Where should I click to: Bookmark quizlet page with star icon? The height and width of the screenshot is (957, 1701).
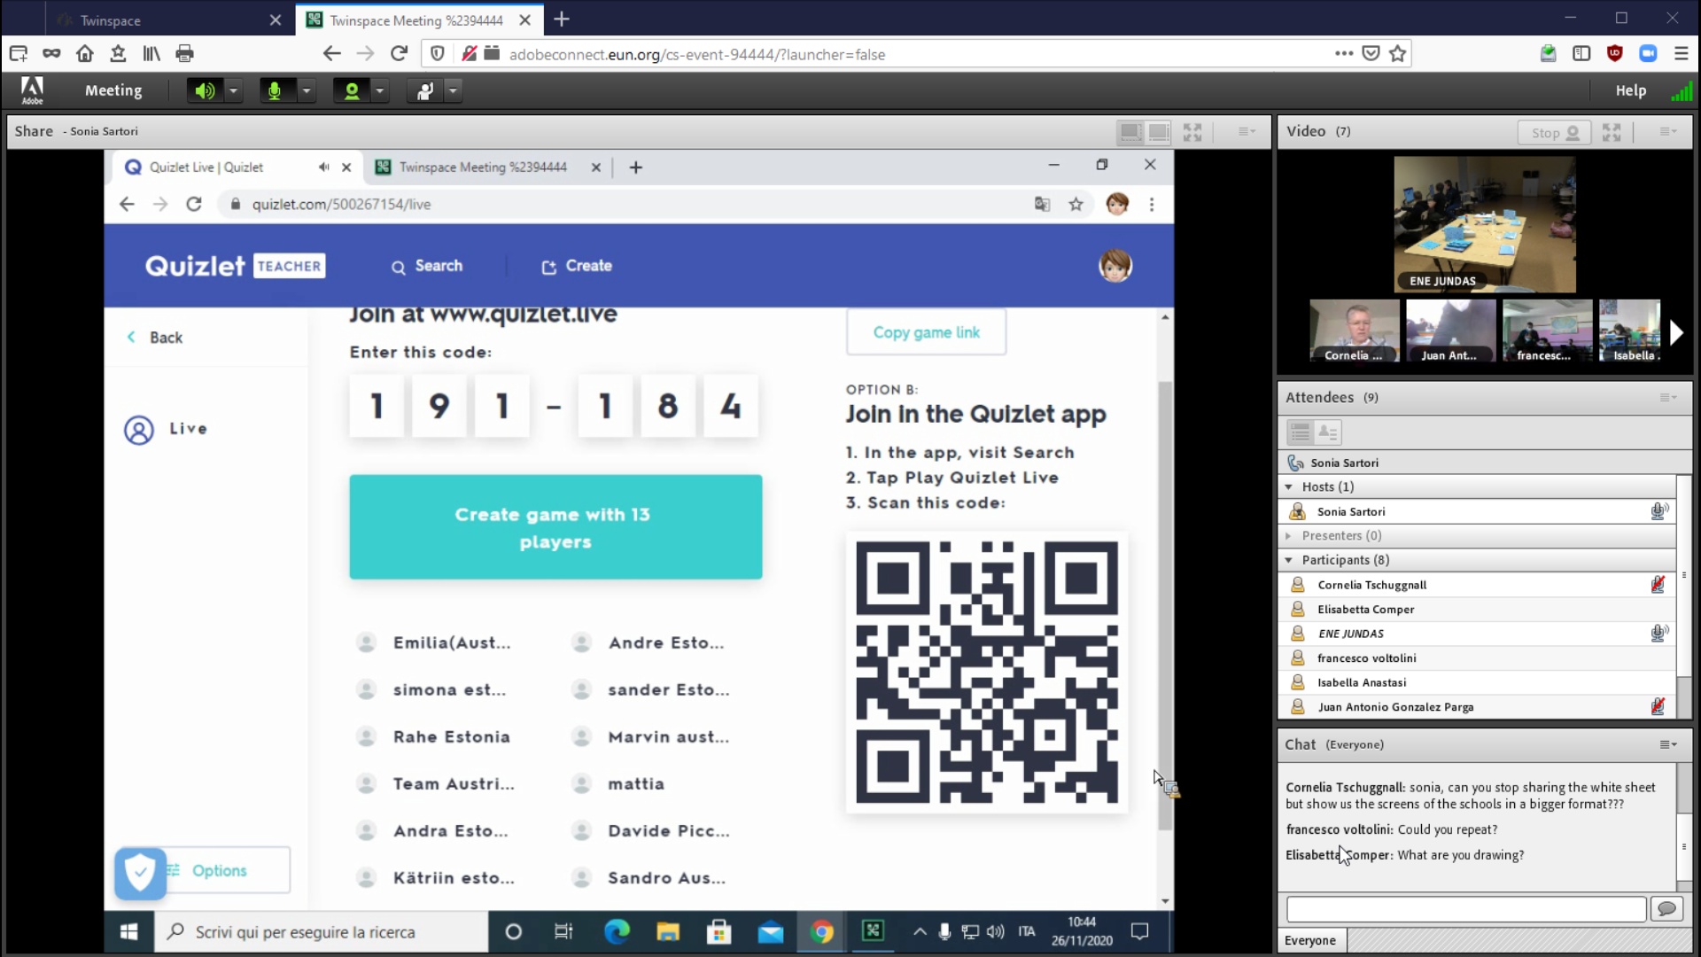1076,205
